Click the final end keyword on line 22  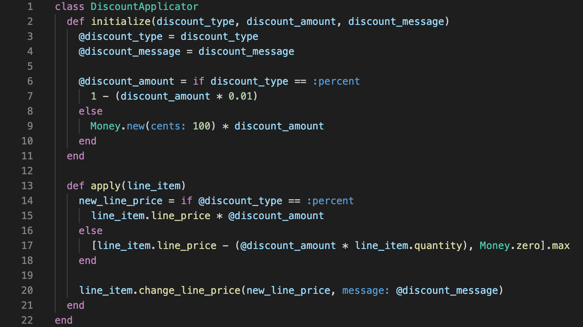(64, 320)
